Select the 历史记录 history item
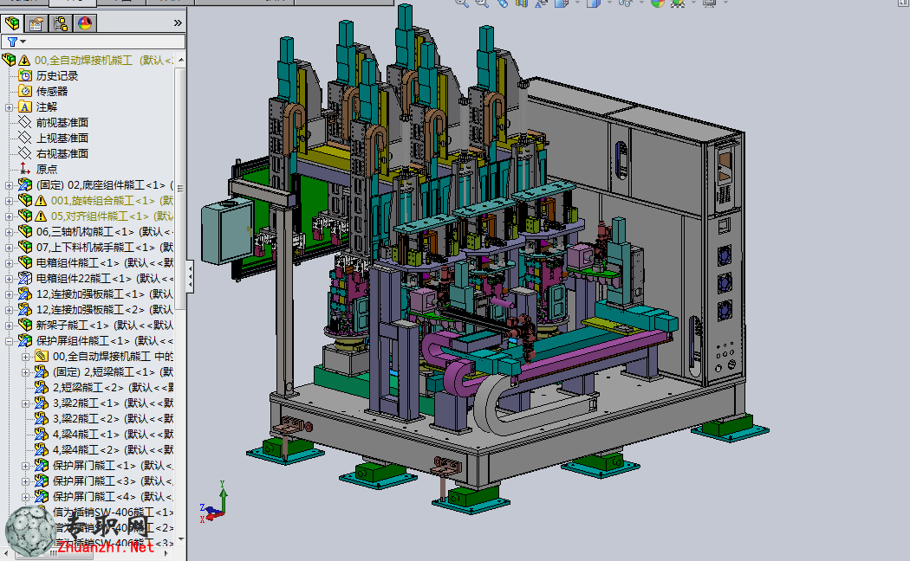 coord(57,76)
